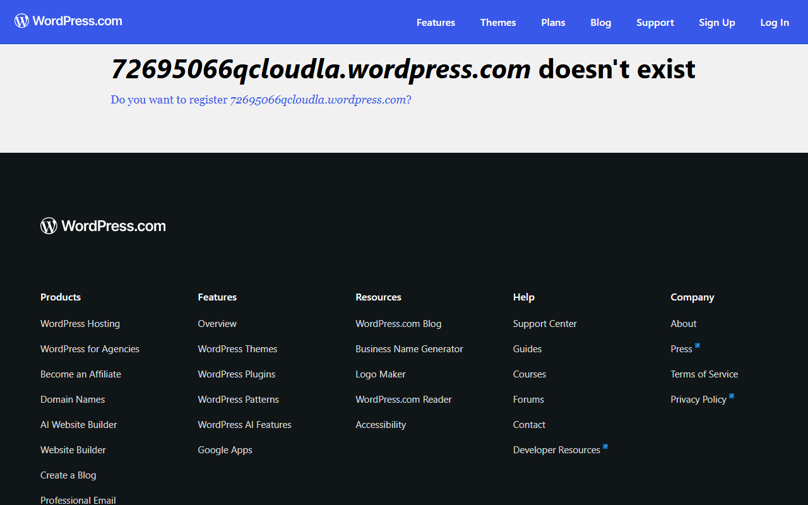808x505 pixels.
Task: Click the Website Builder link under Products
Action: (73, 450)
